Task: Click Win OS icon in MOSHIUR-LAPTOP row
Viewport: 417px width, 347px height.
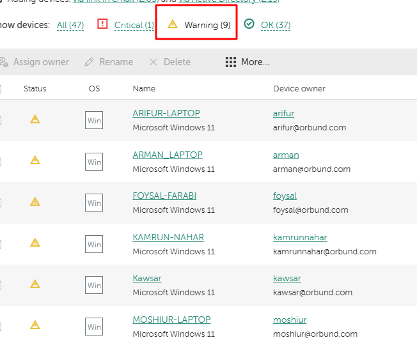Action: pos(94,327)
